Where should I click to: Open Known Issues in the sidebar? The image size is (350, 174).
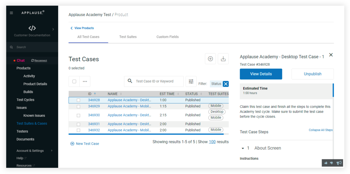34,115
